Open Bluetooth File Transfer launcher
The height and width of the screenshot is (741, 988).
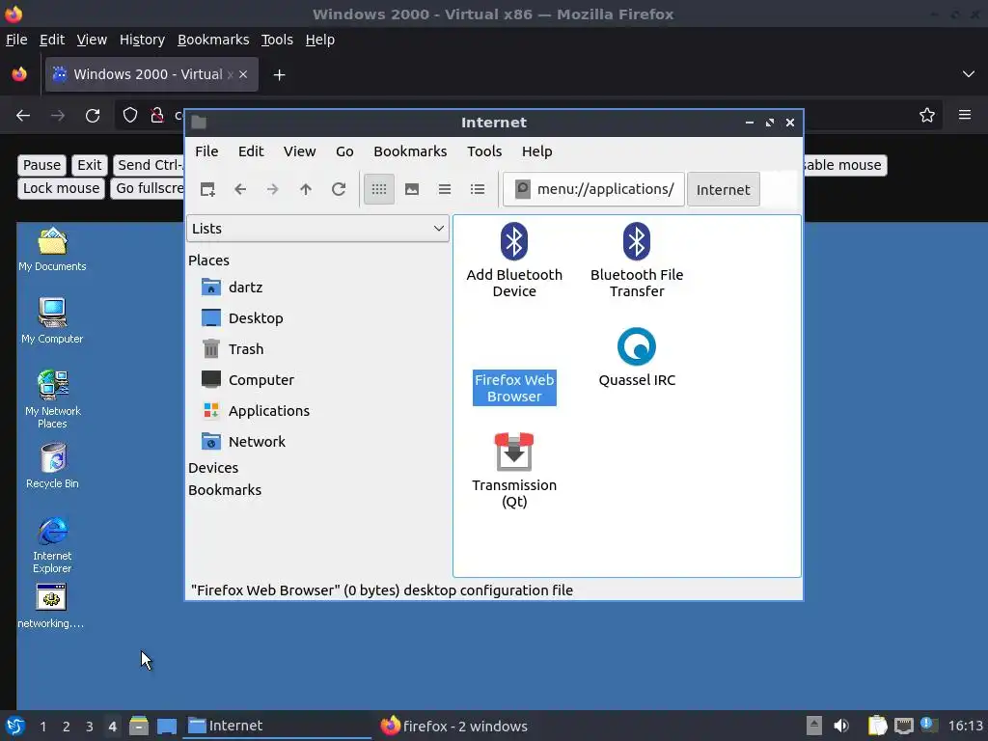click(637, 260)
